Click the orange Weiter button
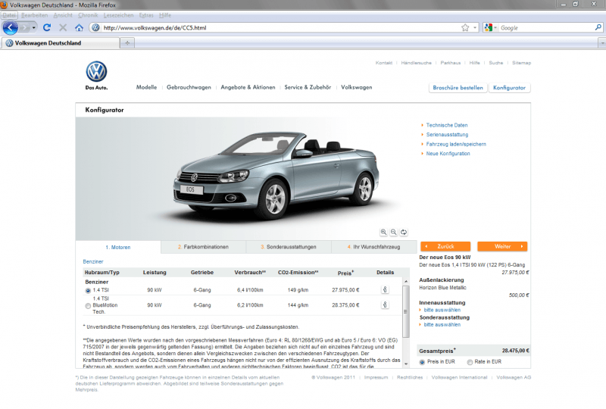This screenshot has width=606, height=409. click(x=502, y=247)
